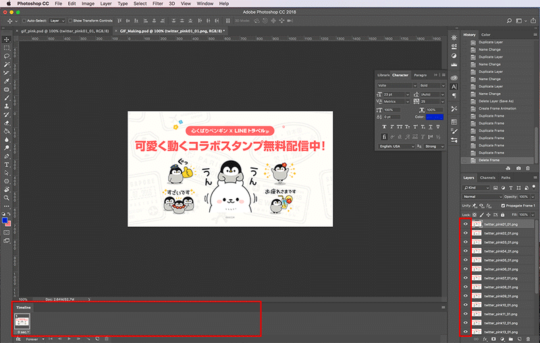Hide the twitter_pink02_01.png layer
Image resolution: width=540 pixels, height=343 pixels.
pos(466,233)
